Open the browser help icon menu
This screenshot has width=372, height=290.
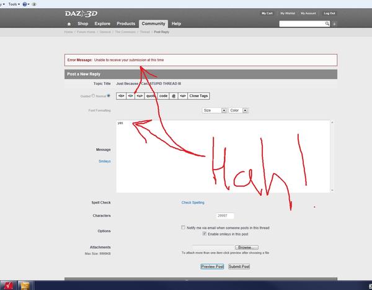[x=25, y=4]
